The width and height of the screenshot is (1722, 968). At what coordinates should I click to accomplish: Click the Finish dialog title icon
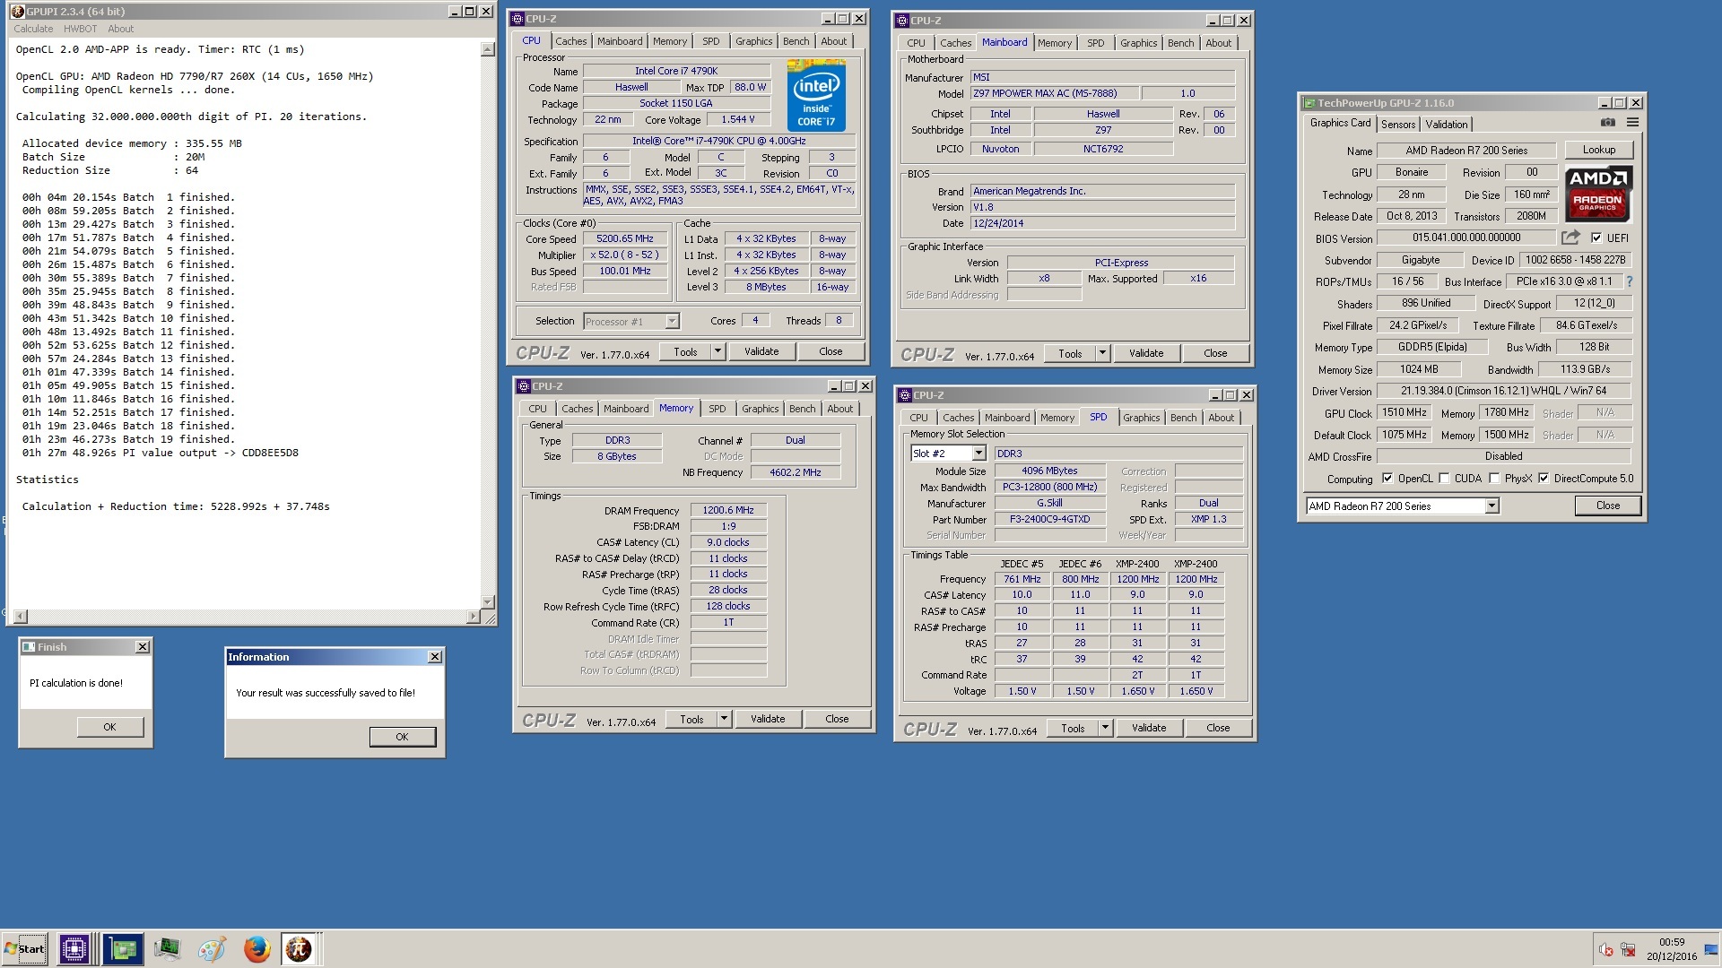coord(29,647)
